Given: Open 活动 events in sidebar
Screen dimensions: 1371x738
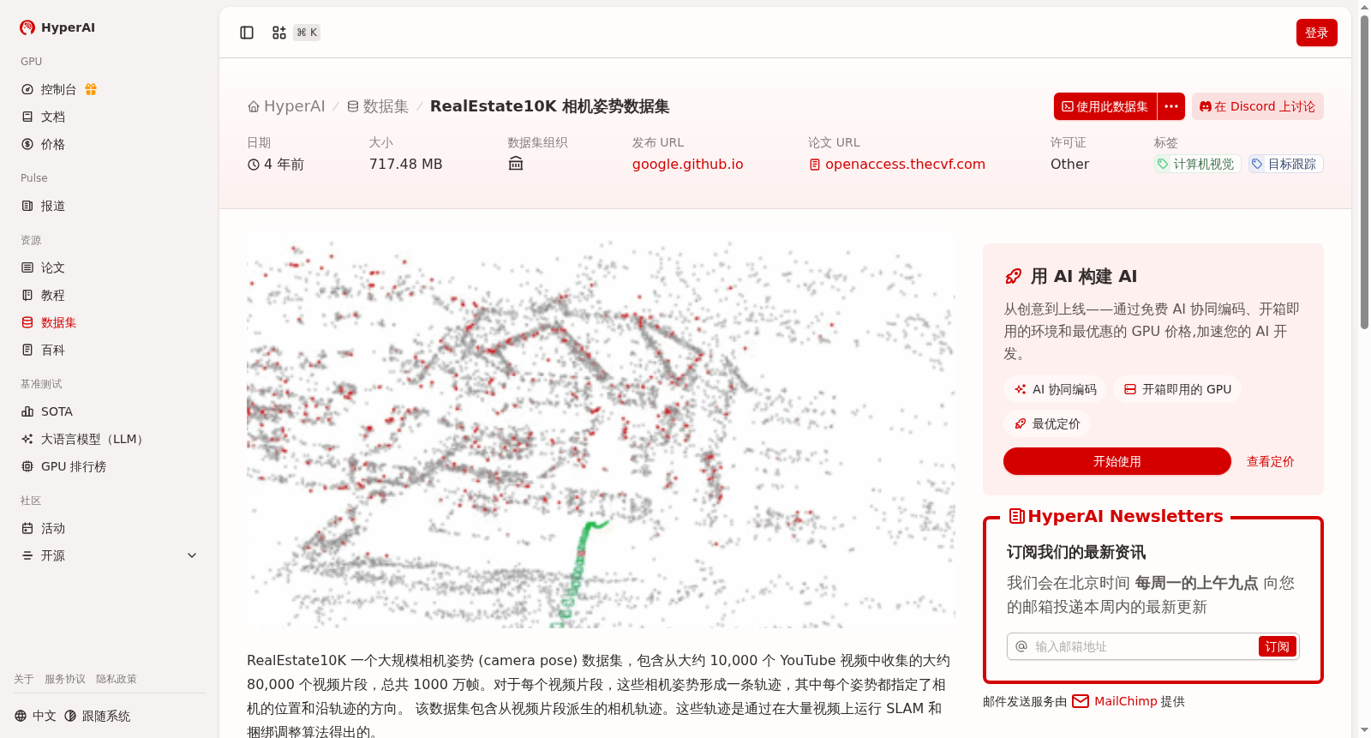Looking at the screenshot, I should click(x=110, y=528).
